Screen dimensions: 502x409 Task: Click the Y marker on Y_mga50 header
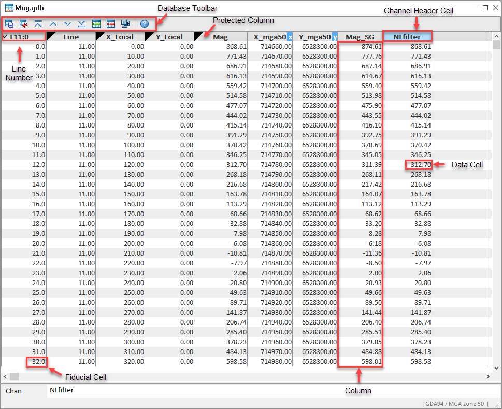[x=335, y=37]
